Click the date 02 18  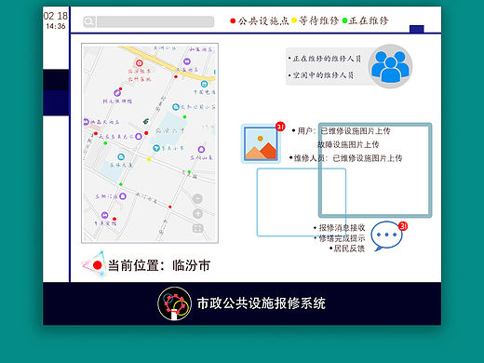tap(56, 16)
